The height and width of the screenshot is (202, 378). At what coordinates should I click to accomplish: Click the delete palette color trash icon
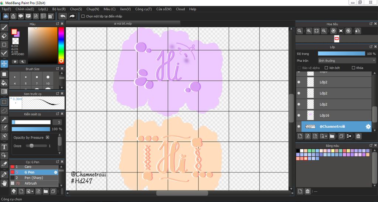point(307,191)
